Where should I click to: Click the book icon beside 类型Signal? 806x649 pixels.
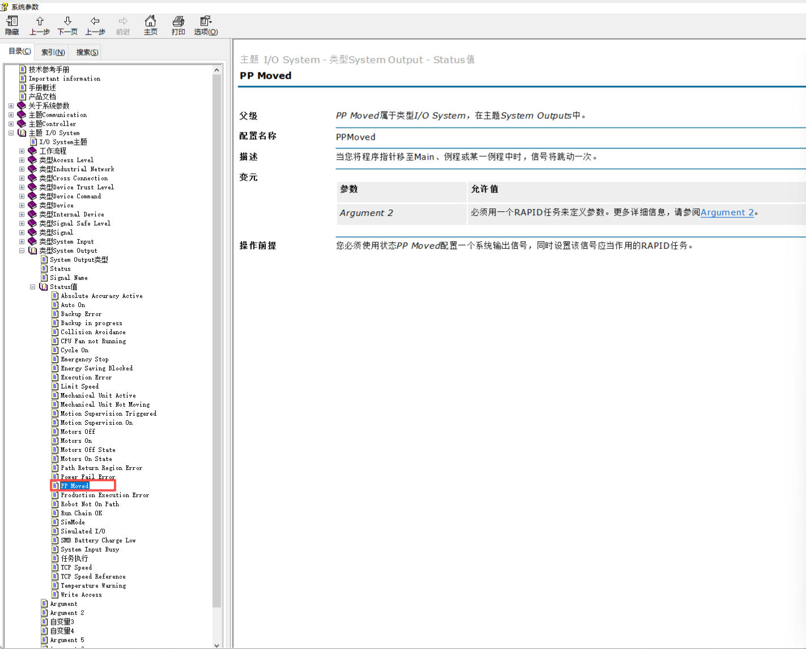32,232
